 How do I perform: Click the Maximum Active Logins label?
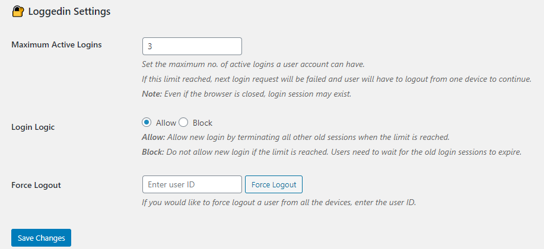coord(56,44)
